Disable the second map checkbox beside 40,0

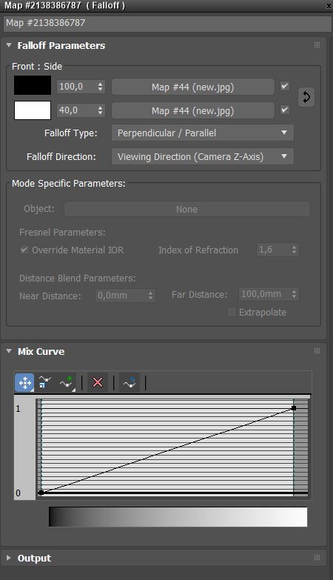pyautogui.click(x=285, y=110)
